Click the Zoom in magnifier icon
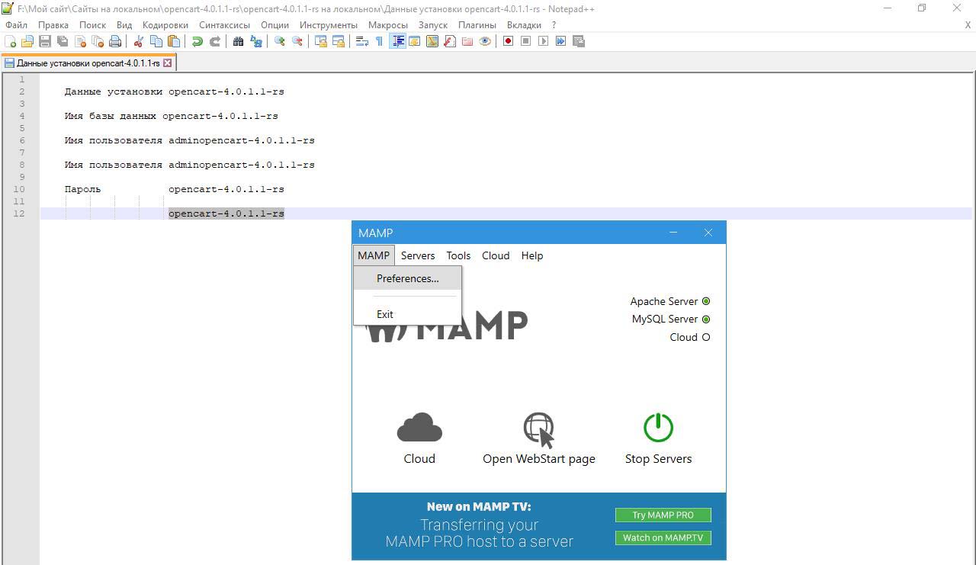Viewport: 976px width, 565px height. [x=280, y=41]
